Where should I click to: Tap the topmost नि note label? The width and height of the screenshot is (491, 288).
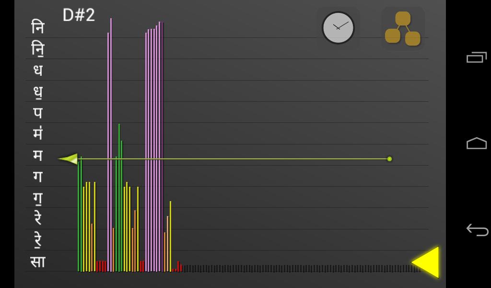[x=37, y=27]
